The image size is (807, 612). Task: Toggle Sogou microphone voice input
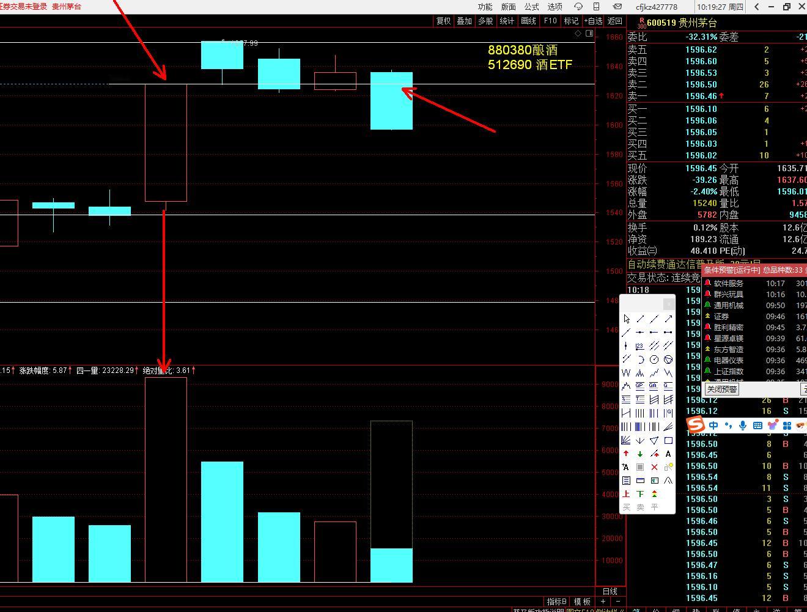743,426
